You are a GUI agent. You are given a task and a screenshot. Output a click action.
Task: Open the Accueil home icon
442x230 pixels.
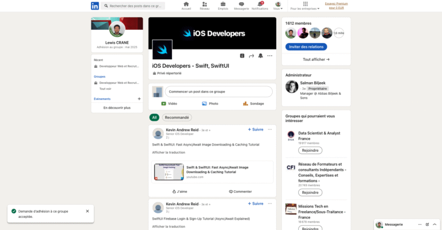pyautogui.click(x=186, y=6)
